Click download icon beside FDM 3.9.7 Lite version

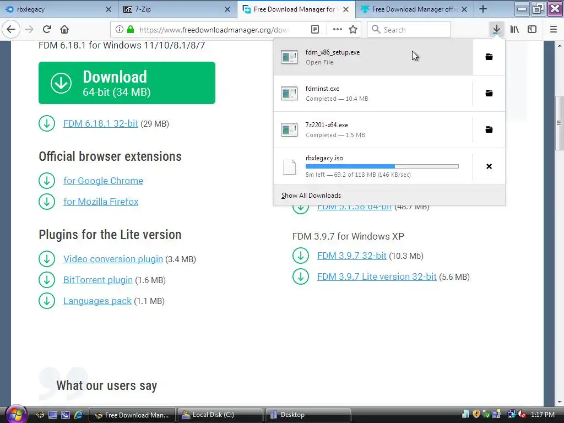(301, 276)
